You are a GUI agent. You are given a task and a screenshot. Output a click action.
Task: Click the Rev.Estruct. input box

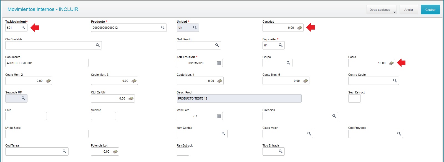183,151
